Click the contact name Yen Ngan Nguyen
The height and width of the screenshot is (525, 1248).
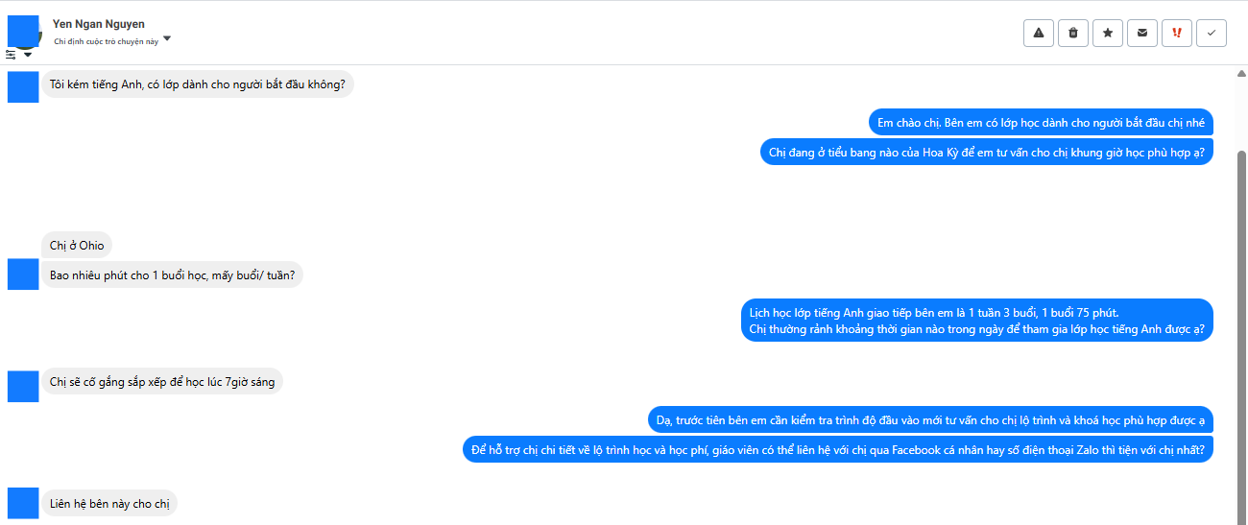coord(99,24)
